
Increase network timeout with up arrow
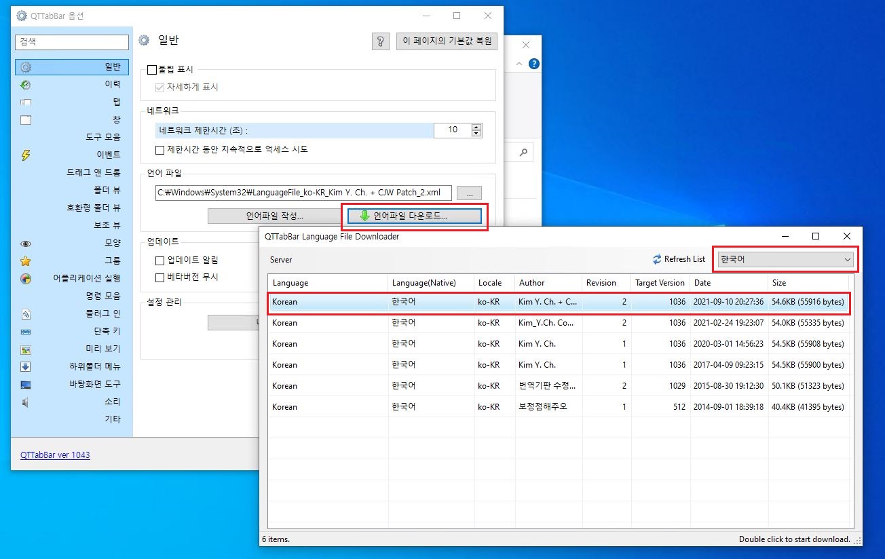476,127
